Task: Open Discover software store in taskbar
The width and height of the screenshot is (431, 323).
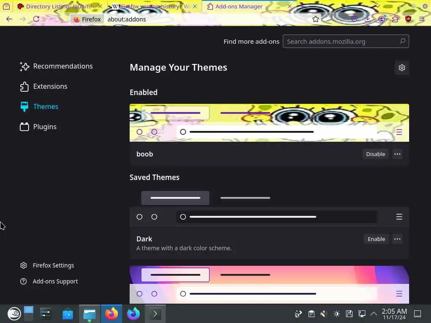Action: coord(68,314)
